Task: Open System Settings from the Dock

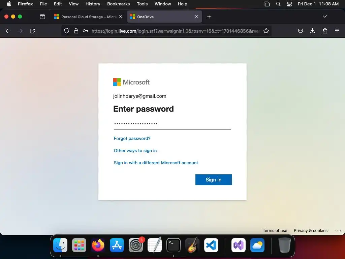Action: (136, 245)
